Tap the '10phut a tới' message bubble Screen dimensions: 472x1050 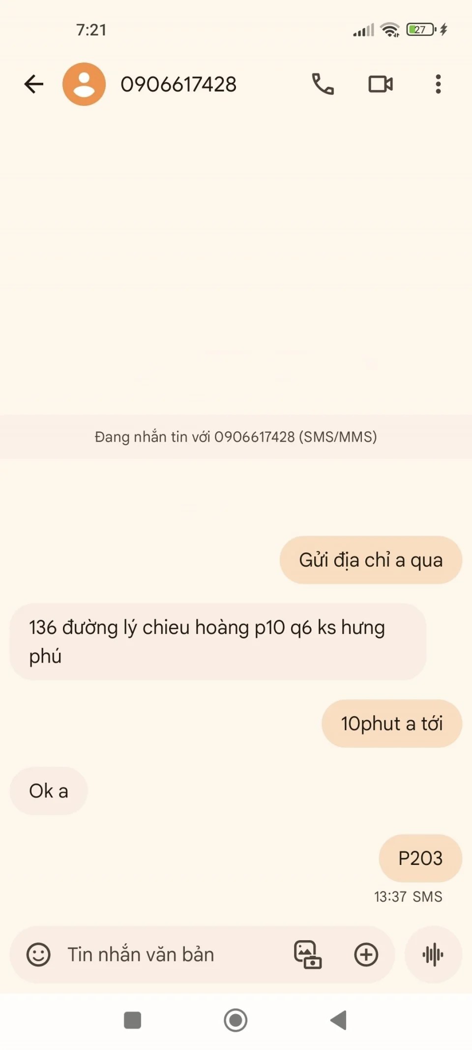[392, 724]
